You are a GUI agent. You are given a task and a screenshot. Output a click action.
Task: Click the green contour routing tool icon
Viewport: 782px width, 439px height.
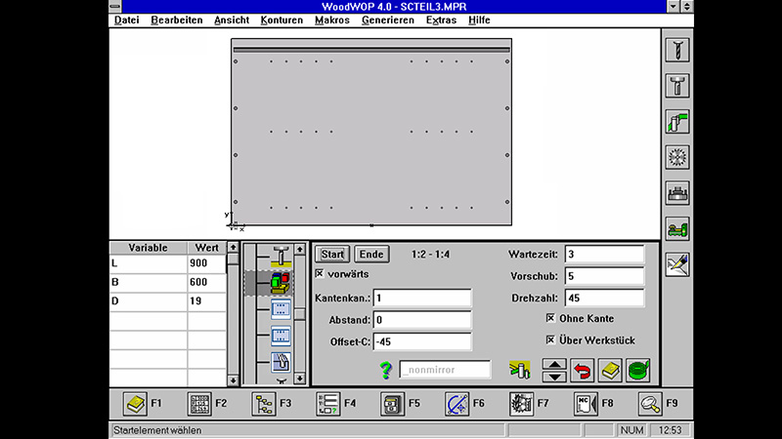pos(676,121)
